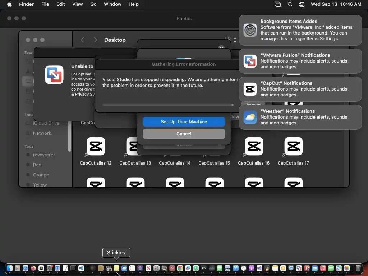
Task: Open Photos app from the Dock
Action: pyautogui.click(x=347, y=268)
